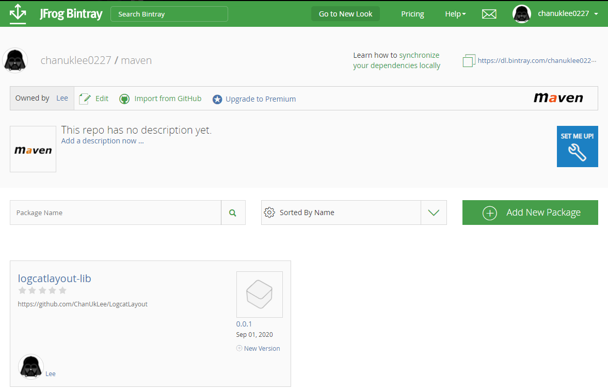Image resolution: width=608 pixels, height=391 pixels.
Task: Click the package search magnifier icon
Action: point(233,213)
